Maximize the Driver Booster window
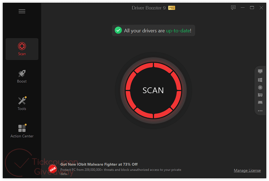This screenshot has height=181, width=269. pos(252,8)
